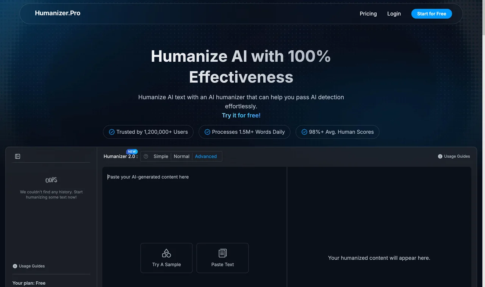Click the NEW badge above Humanizer 2.0

pos(132,151)
